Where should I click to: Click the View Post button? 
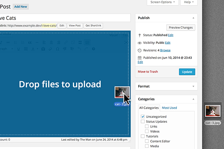point(75,25)
